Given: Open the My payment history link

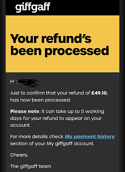Looking at the screenshot, I should (x=90, y=137).
